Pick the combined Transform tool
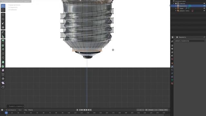This screenshot has width=206, height=116. (x=3, y=27)
